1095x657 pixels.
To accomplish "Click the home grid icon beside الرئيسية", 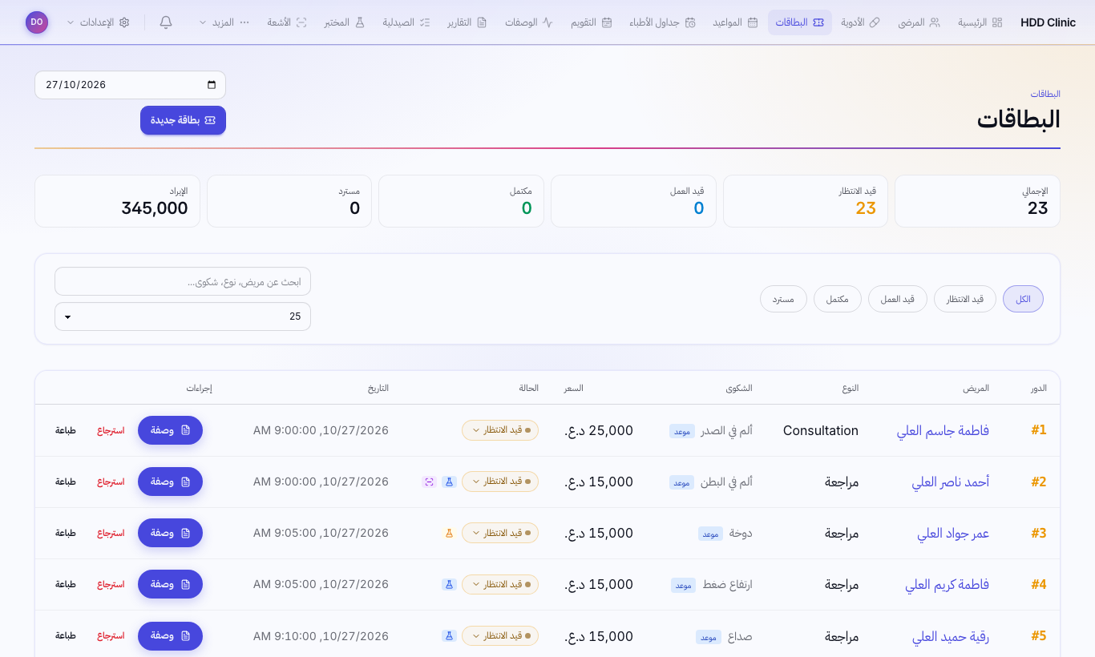I will pyautogui.click(x=997, y=22).
